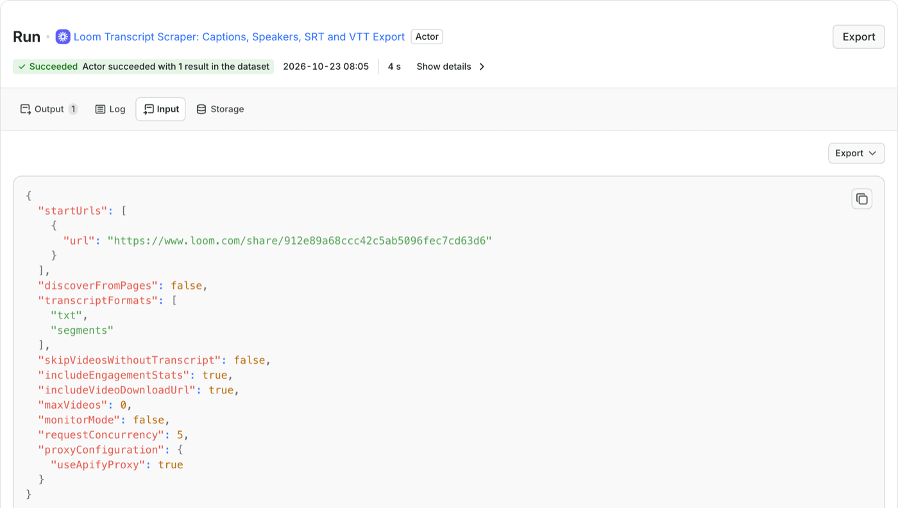Click the Loom Transcript Scraper actor icon
This screenshot has width=898, height=508.
click(63, 37)
